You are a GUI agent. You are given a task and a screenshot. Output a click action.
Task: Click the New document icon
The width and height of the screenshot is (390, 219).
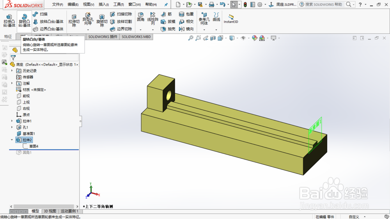[178, 4]
